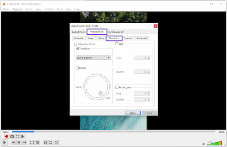This screenshot has height=147, width=227.
Task: Click the Puzzle game Columns spinner arrows
Action: click(148, 100)
